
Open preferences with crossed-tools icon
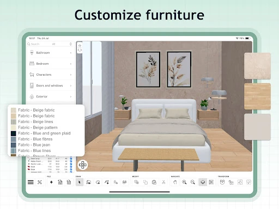tap(40, 182)
